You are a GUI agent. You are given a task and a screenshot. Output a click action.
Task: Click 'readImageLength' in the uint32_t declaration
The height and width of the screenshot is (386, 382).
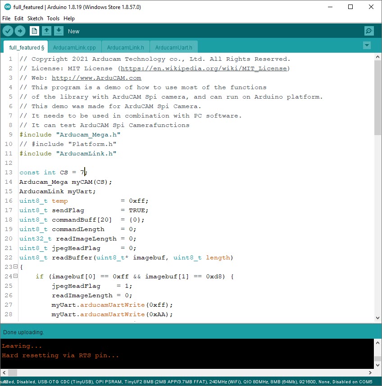click(86, 239)
